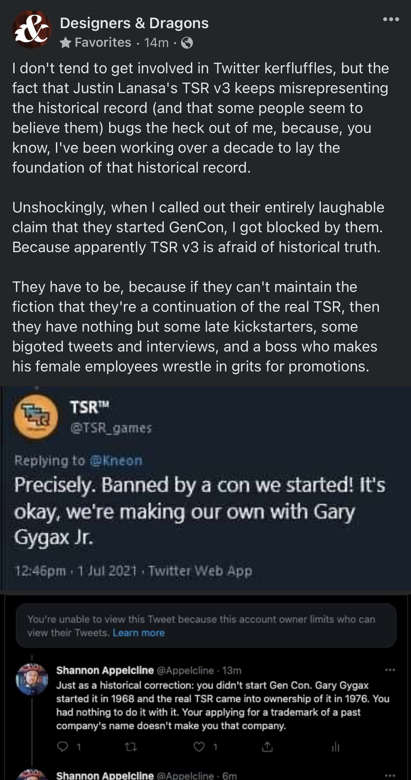Click the globe public-audience icon

coord(187,43)
